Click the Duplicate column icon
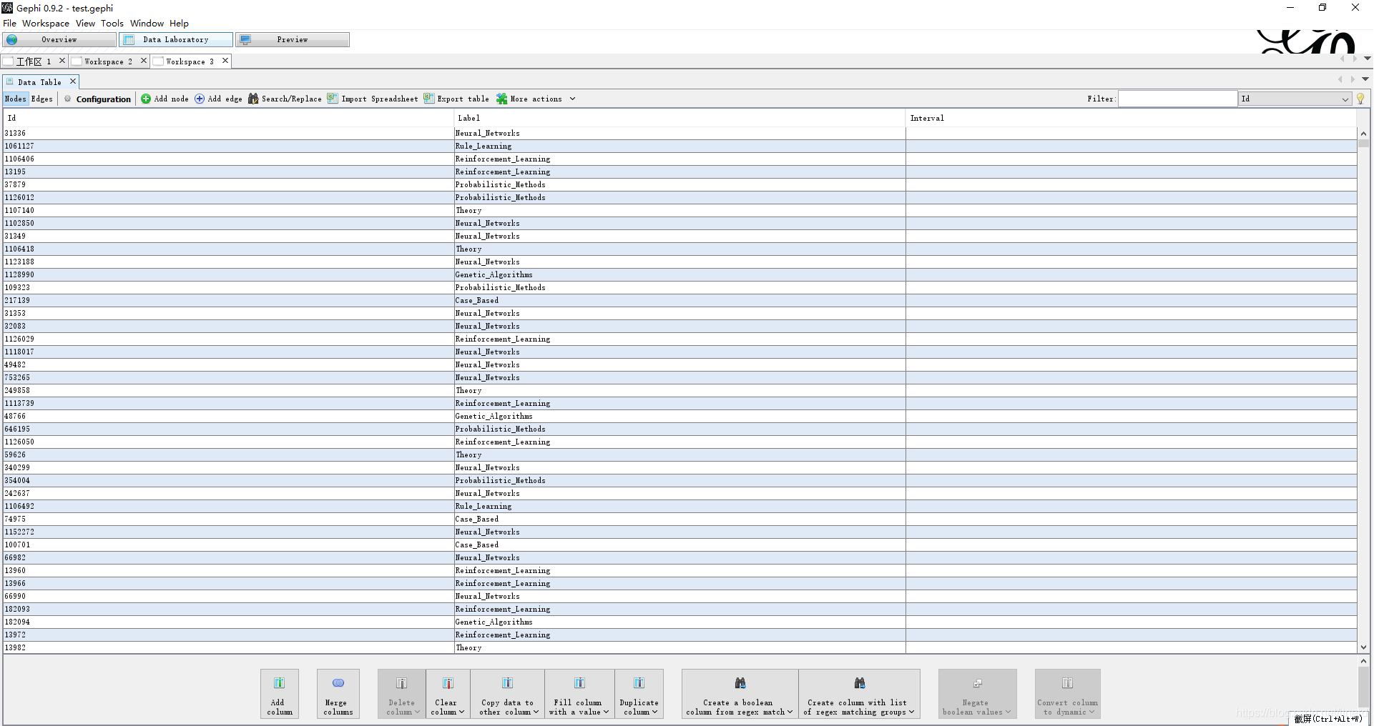Image resolution: width=1374 pixels, height=726 pixels. point(639,683)
